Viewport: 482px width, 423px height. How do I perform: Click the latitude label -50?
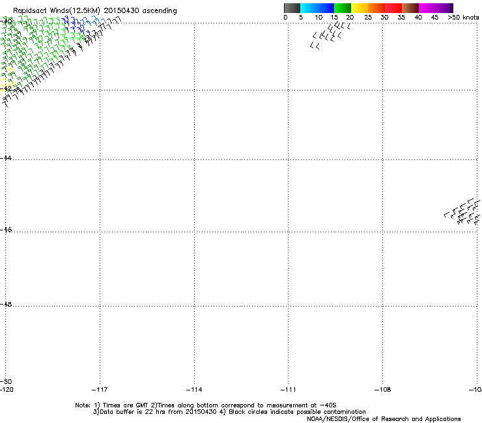pos(6,381)
